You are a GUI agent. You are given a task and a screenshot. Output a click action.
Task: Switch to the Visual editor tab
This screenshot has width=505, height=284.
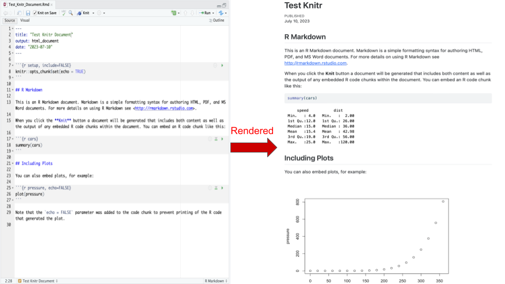click(x=25, y=21)
